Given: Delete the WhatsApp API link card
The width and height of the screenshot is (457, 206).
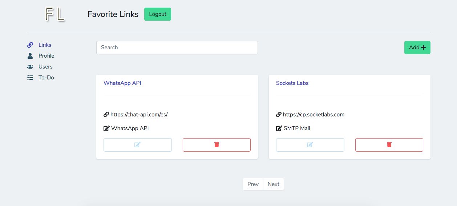Looking at the screenshot, I should pyautogui.click(x=217, y=145).
